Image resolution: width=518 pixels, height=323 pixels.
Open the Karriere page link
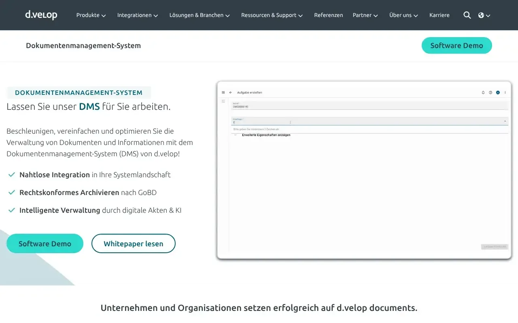439,15
